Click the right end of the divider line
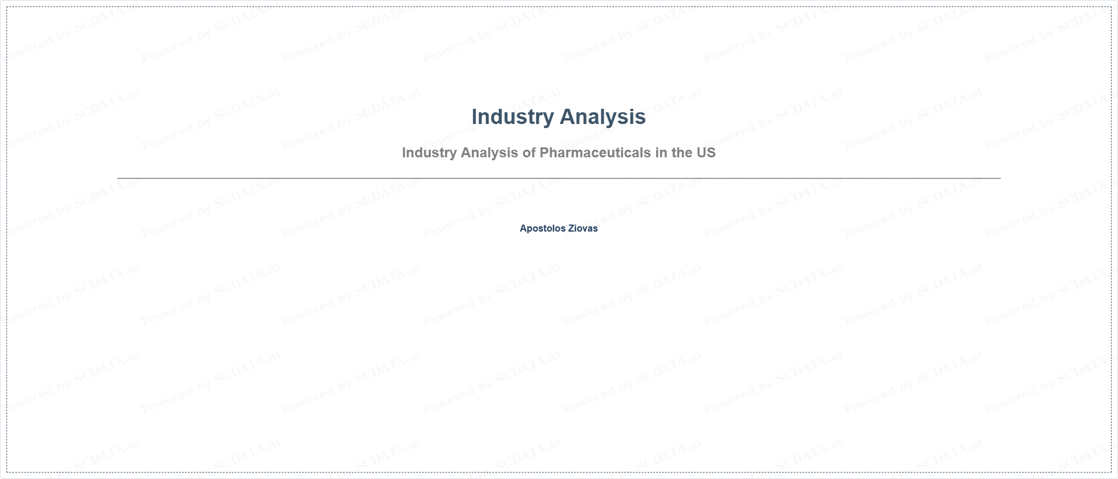This screenshot has width=1118, height=479. [x=999, y=178]
